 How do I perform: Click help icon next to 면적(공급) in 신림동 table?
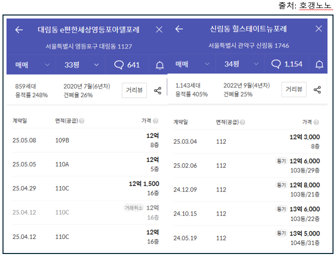coord(242,122)
